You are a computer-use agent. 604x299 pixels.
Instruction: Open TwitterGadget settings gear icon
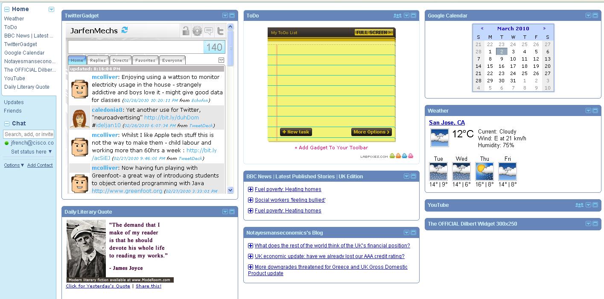pos(197,31)
